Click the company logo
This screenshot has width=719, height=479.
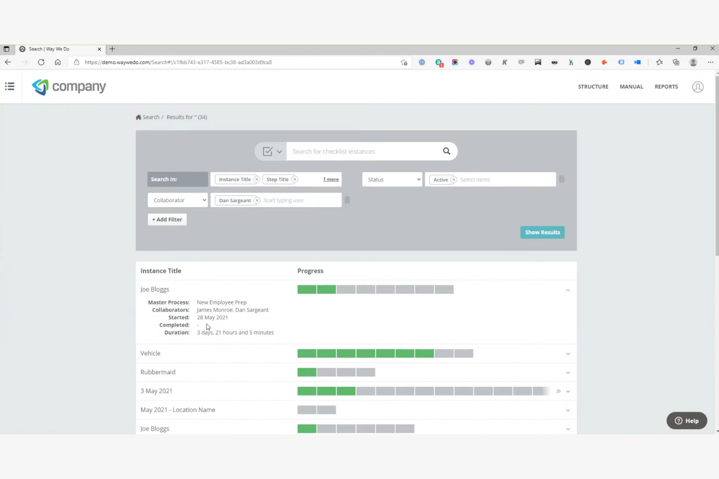[x=68, y=87]
